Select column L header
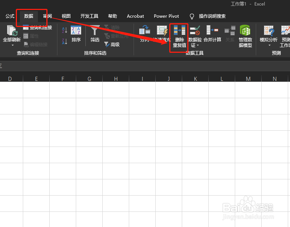This screenshot has height=227, width=290. click(x=222, y=79)
